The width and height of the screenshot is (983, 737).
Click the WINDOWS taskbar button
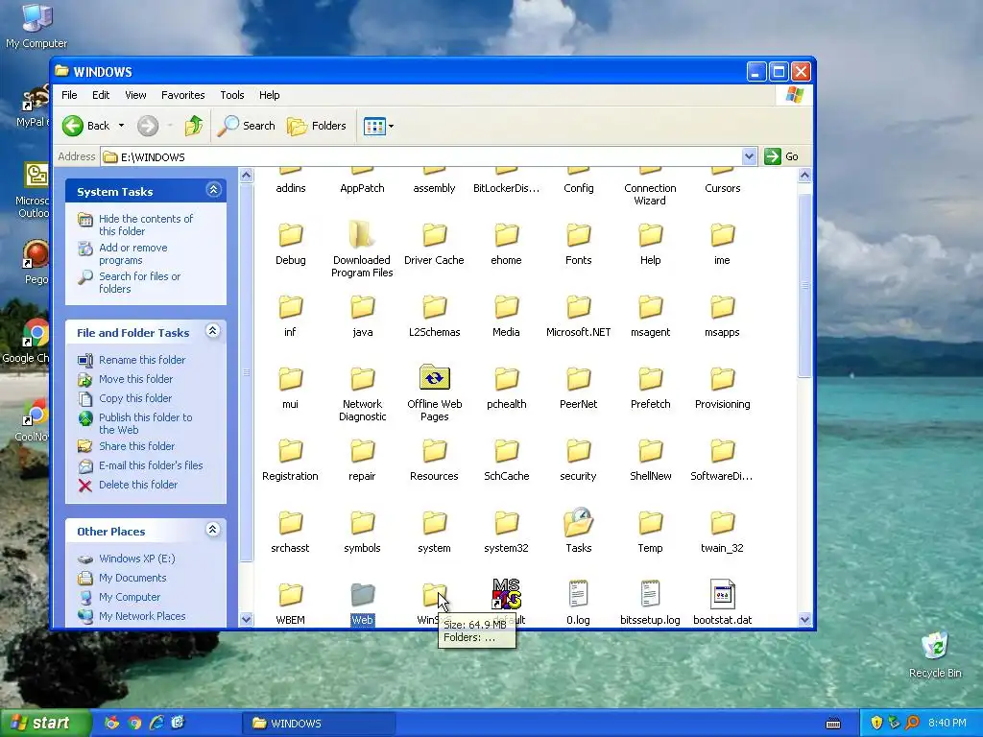319,724
